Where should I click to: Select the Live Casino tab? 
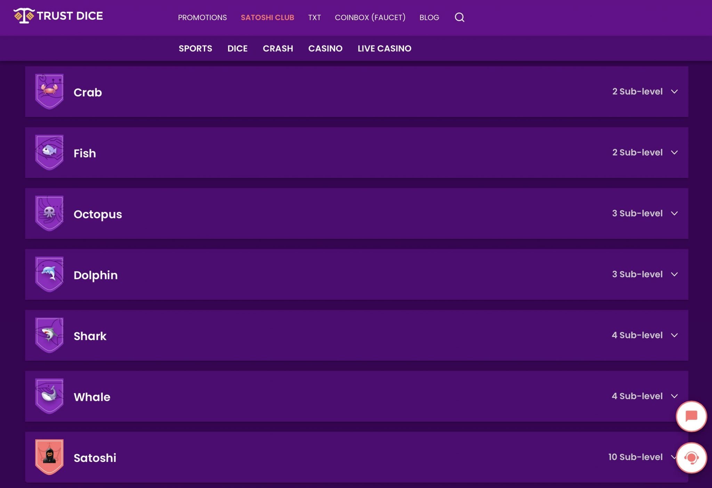(384, 48)
